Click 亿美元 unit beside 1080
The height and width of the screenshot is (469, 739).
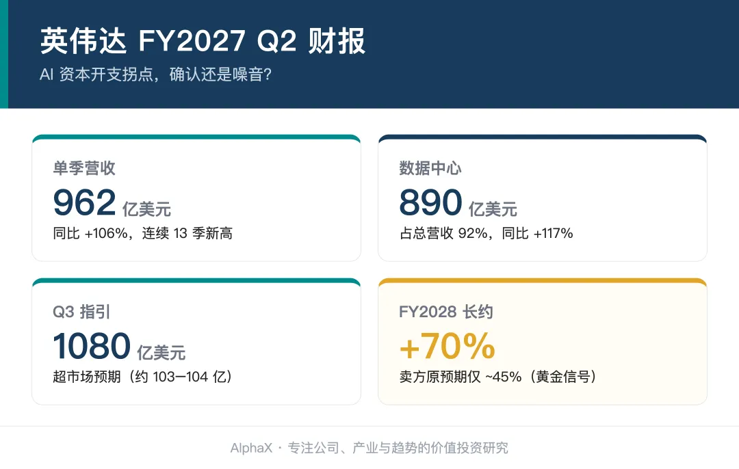point(161,353)
